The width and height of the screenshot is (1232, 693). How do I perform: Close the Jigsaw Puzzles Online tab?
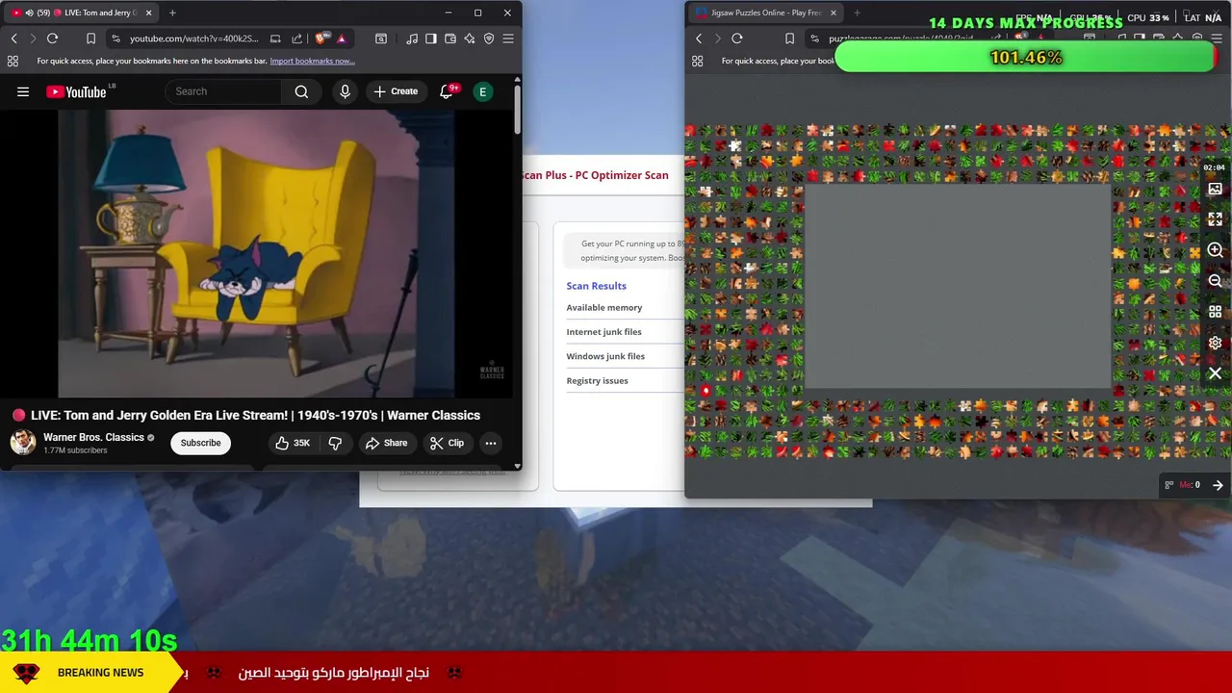[834, 13]
